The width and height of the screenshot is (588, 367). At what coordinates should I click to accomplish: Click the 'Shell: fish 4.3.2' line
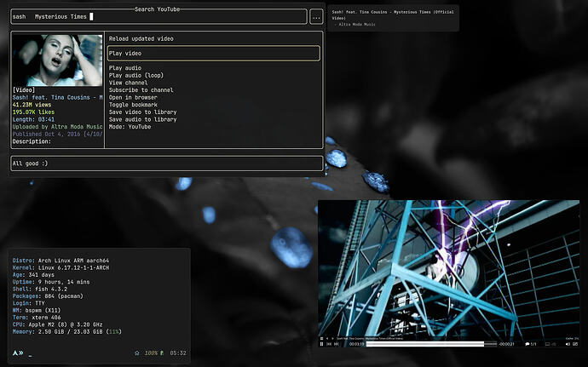tap(40, 289)
